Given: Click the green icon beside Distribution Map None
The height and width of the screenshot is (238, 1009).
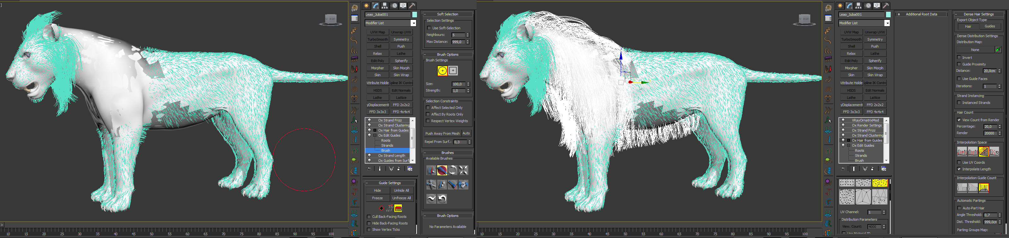Looking at the screenshot, I should tap(998, 50).
